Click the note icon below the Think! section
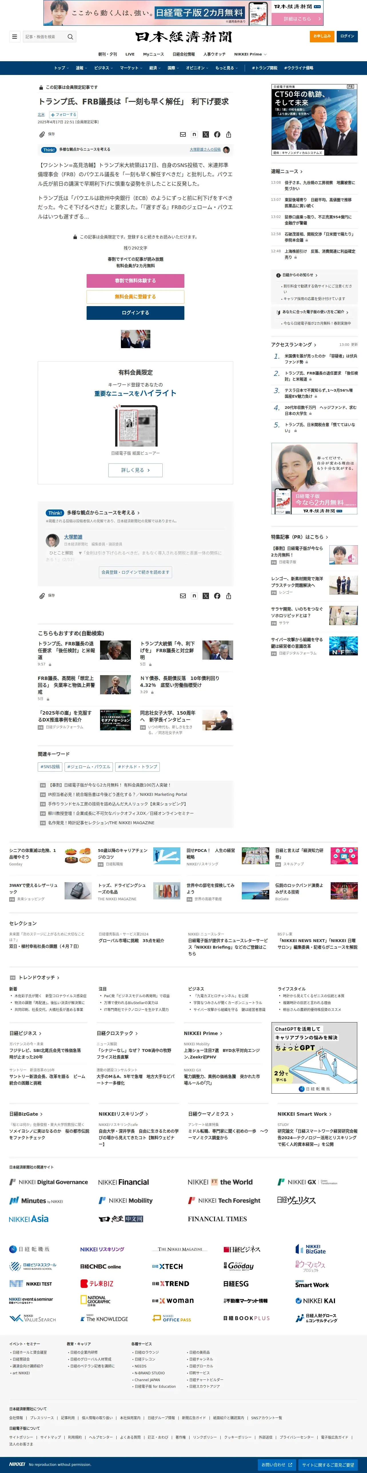The image size is (367, 1473). click(x=194, y=596)
